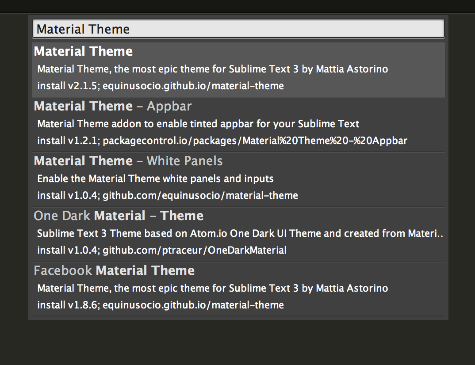Click 'install v1.0.4; github.com/ptraceur/OneDarkMaterial' line

click(x=162, y=250)
